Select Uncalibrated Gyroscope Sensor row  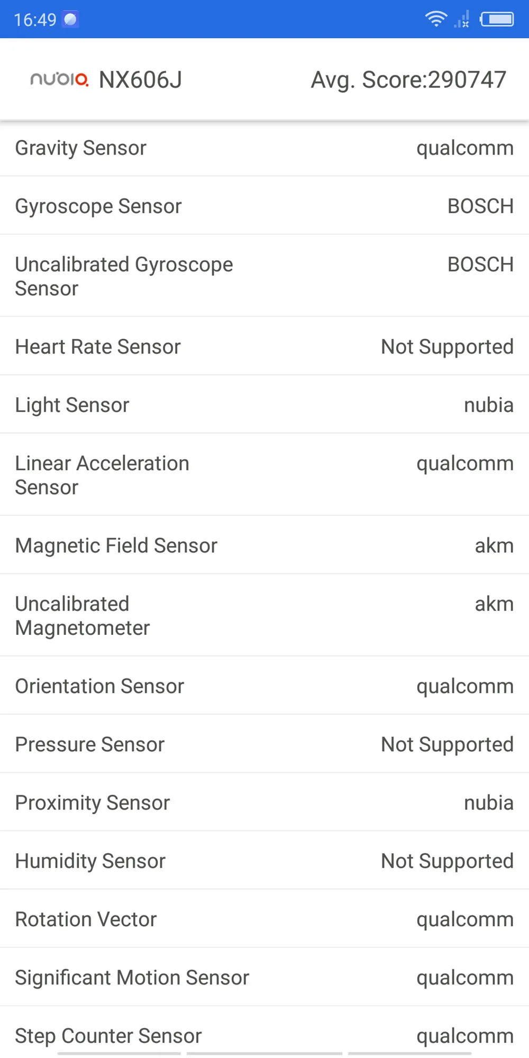[x=264, y=276]
